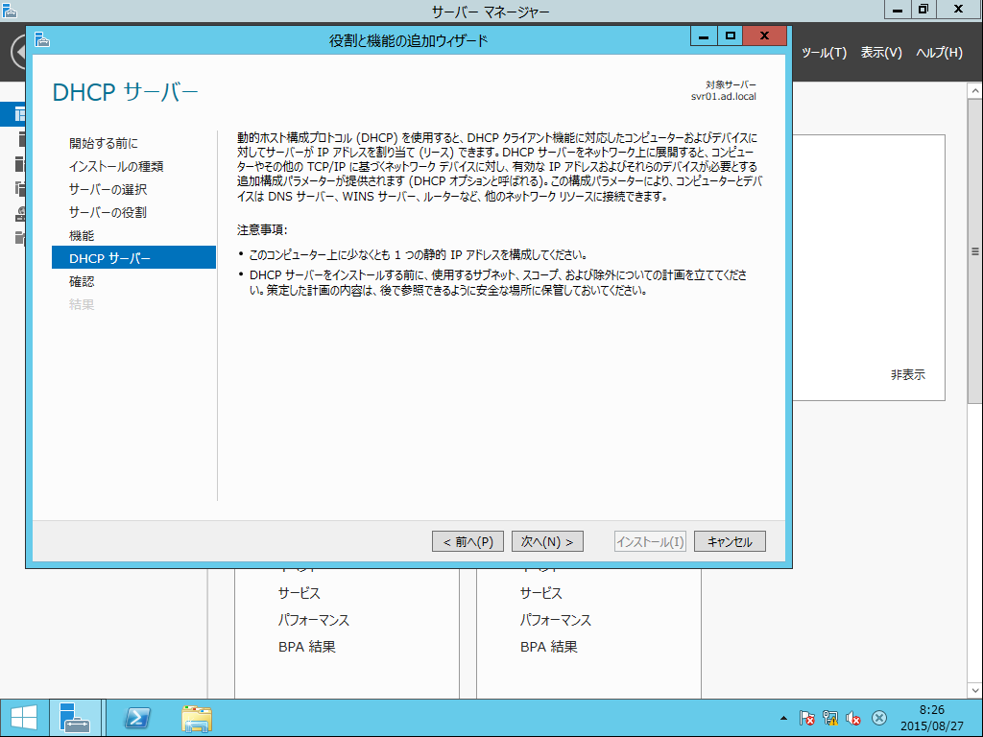The height and width of the screenshot is (737, 983).
Task: Select 機能 wizard step
Action: tap(82, 236)
